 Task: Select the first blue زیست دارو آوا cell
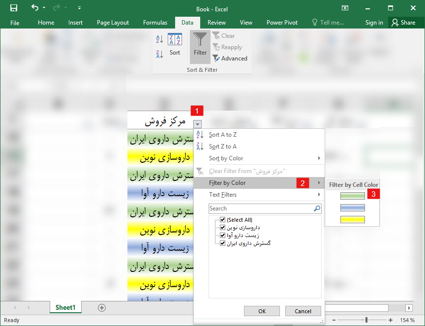160,194
